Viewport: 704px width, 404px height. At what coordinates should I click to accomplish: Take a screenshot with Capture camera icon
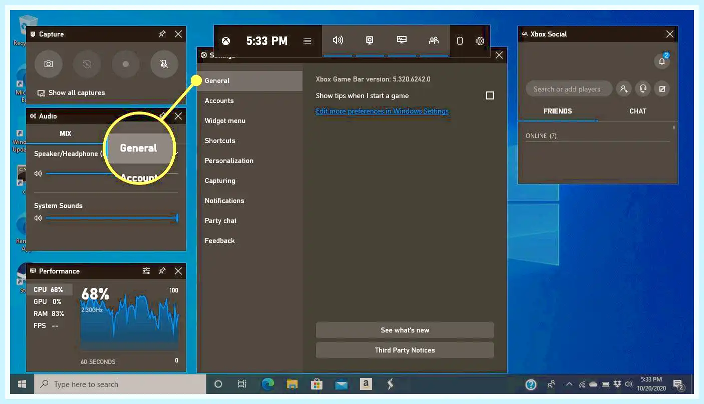49,64
